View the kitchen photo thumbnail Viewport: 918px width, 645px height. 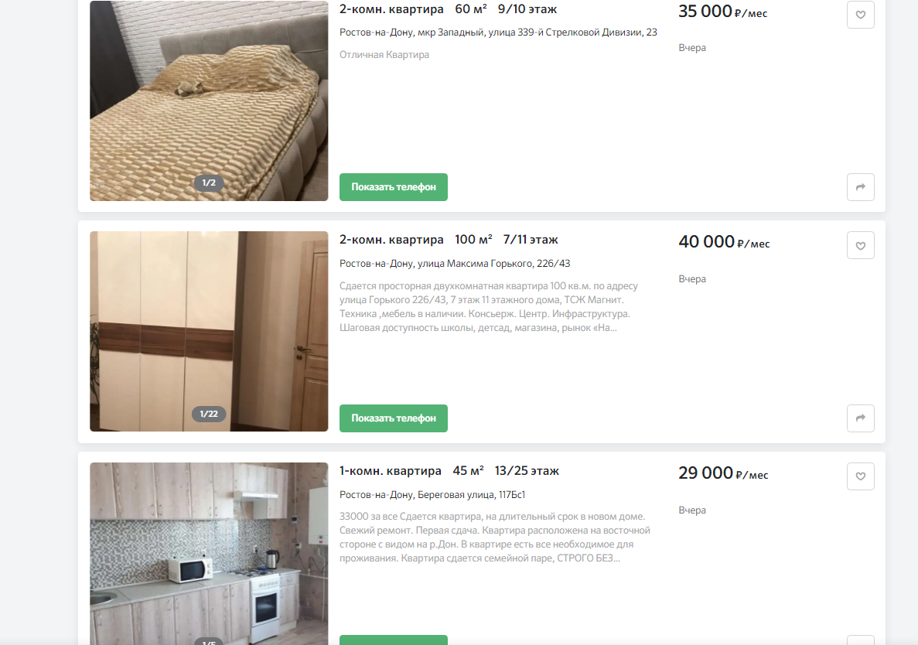click(x=209, y=554)
